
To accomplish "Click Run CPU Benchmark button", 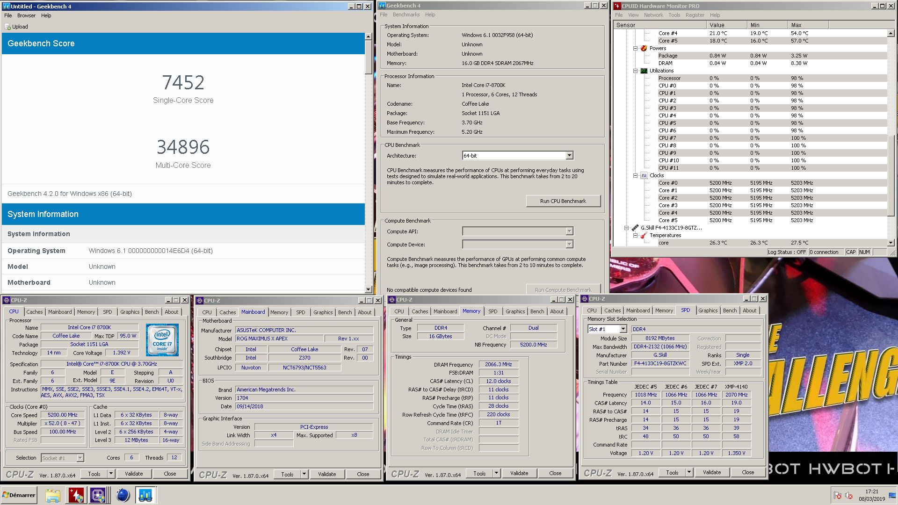I will [x=563, y=201].
